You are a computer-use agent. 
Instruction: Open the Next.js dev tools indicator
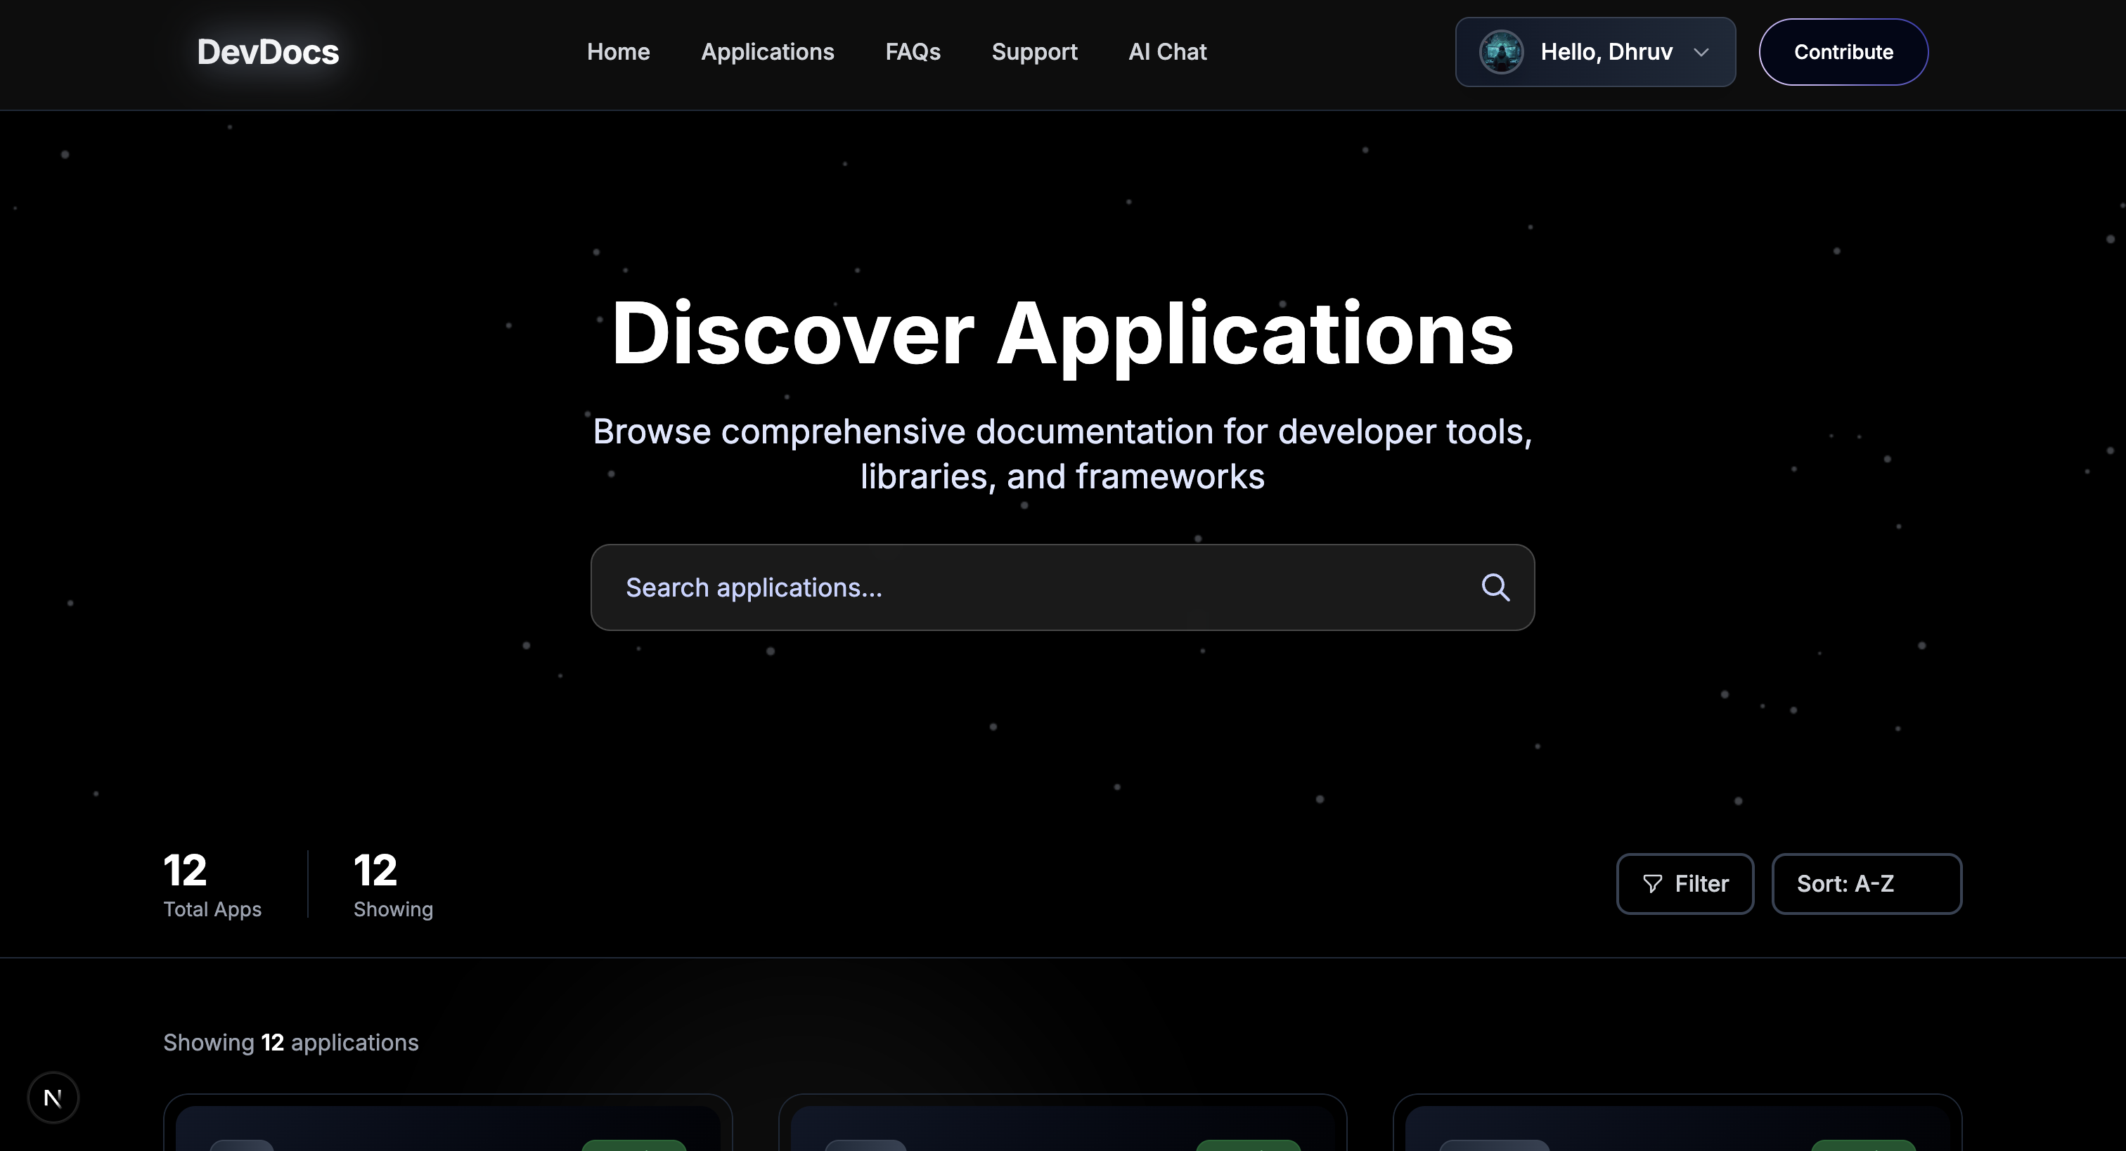pyautogui.click(x=53, y=1098)
